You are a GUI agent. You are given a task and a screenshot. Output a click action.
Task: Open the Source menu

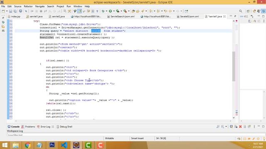point(17,7)
